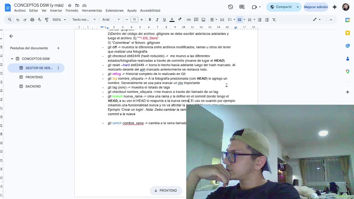Viewport: 354px width, 199px height.
Task: Hide the menus with the chevron
Action: point(331,20)
